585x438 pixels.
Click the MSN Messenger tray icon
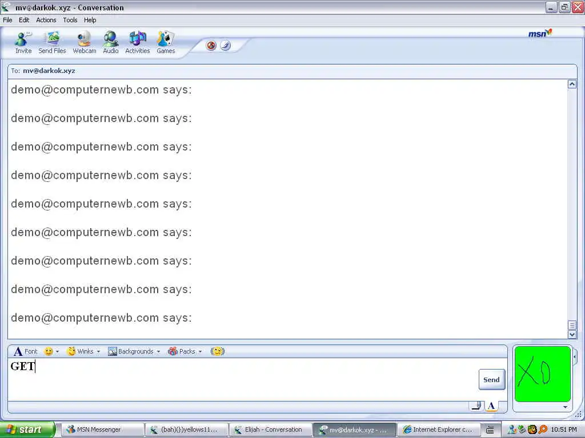coord(512,430)
